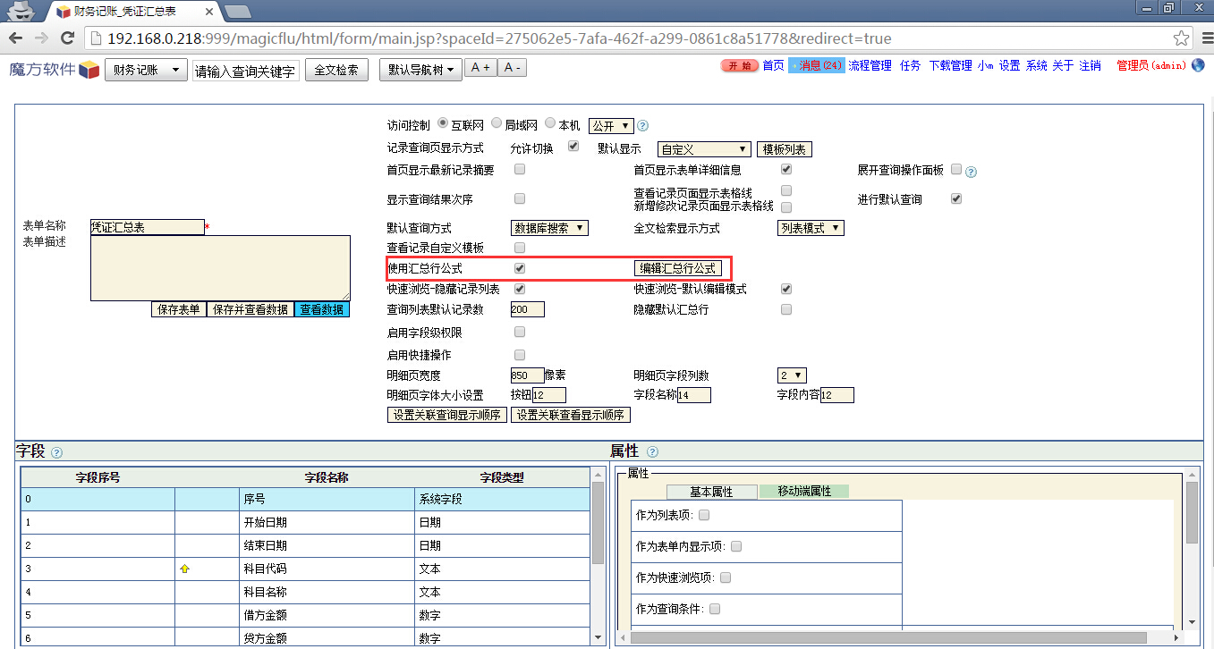Click the 模板列表 button
The image size is (1214, 649).
pos(785,149)
